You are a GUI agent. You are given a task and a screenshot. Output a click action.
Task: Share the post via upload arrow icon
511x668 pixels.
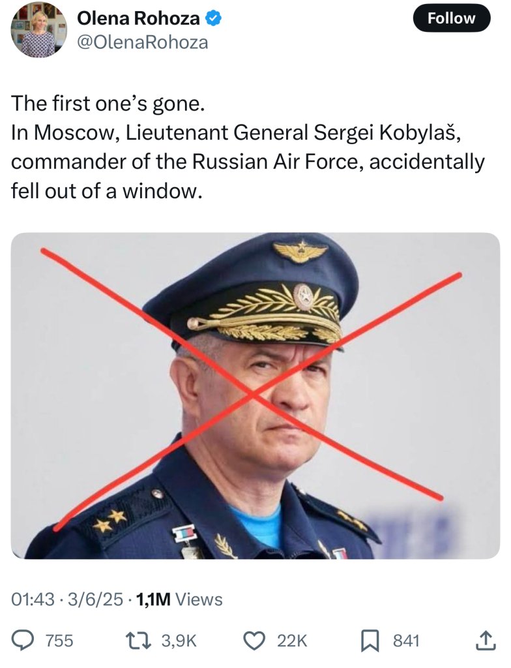click(x=486, y=641)
